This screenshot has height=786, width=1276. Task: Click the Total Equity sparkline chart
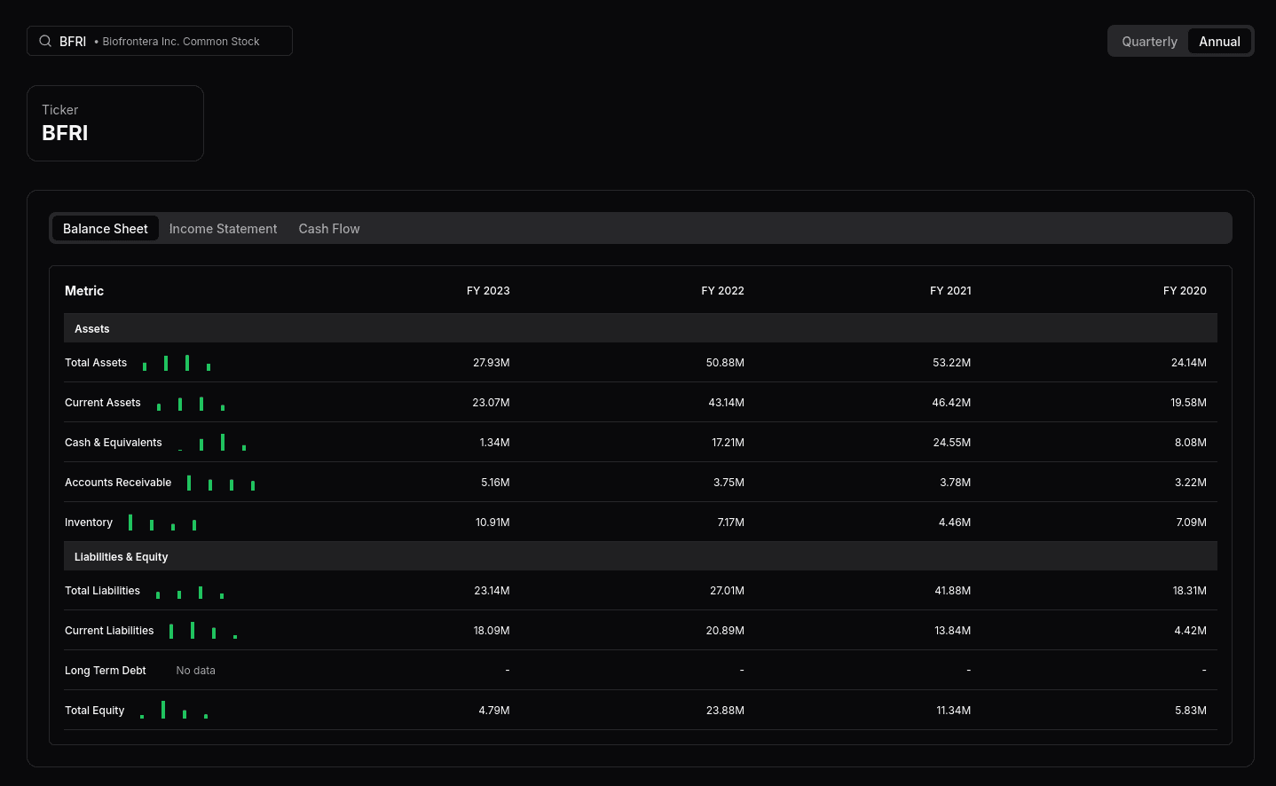[x=174, y=711]
